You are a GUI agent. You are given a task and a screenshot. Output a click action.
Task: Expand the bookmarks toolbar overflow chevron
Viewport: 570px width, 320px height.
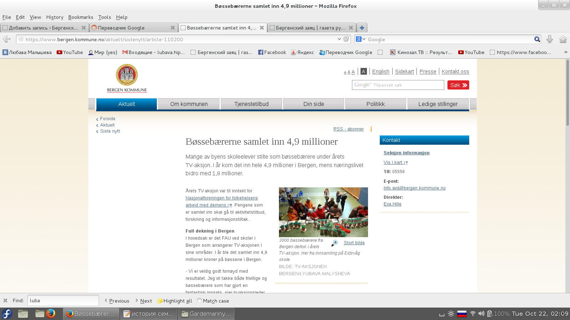(x=565, y=52)
